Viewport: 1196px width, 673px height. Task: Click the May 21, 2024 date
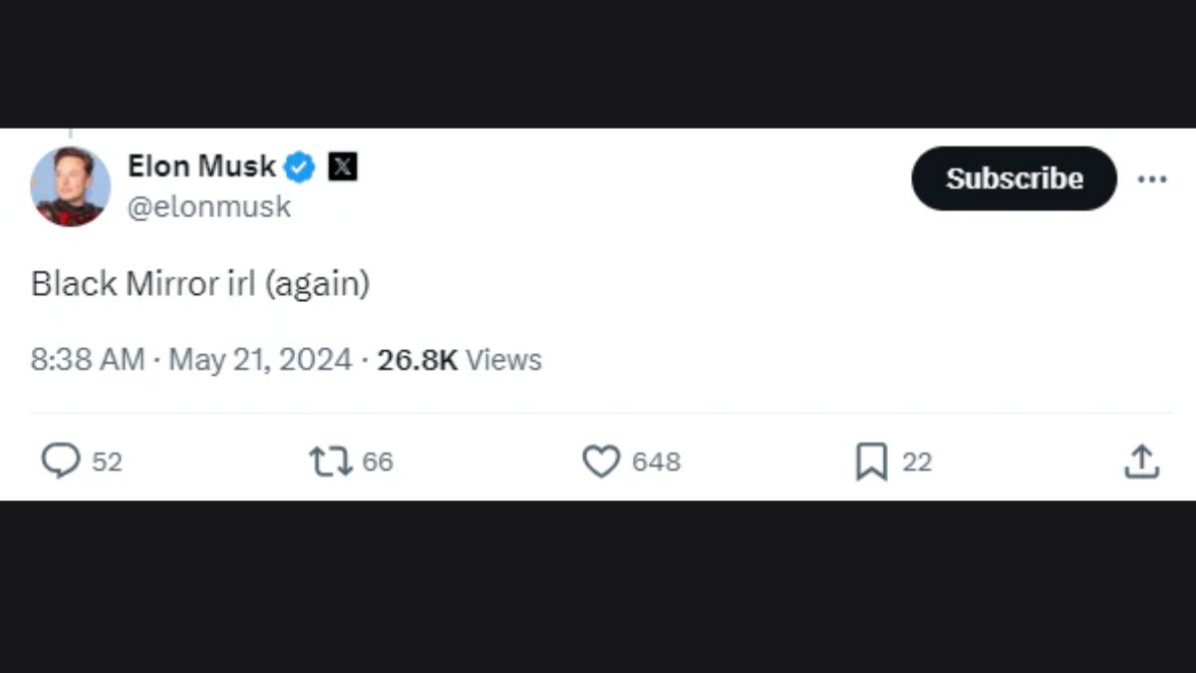pos(260,359)
